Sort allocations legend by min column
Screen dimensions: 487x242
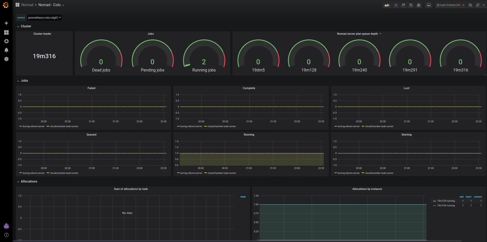coord(461,197)
